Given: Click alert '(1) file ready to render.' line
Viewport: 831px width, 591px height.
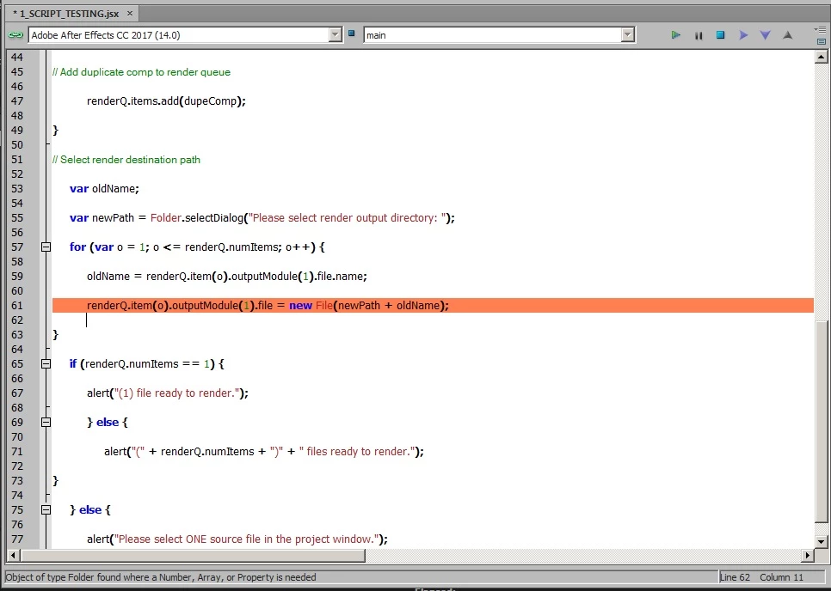Looking at the screenshot, I should (168, 393).
